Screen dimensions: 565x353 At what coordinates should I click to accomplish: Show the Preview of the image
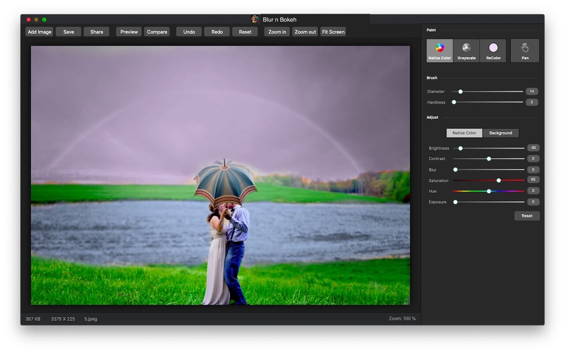(x=129, y=32)
